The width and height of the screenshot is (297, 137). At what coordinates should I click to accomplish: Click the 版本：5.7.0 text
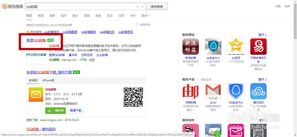point(53,94)
